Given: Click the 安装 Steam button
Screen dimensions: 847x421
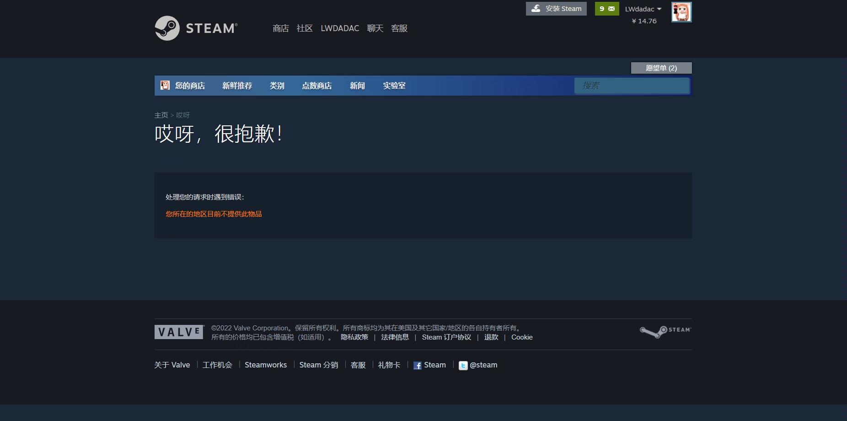Looking at the screenshot, I should pos(556,9).
